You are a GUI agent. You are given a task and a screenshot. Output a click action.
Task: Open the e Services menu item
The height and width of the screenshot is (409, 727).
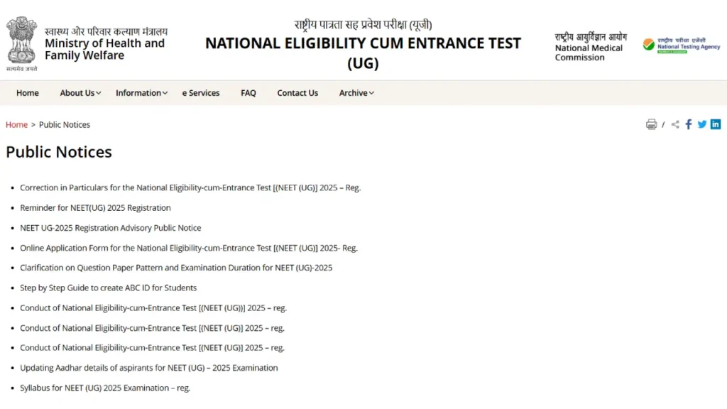pyautogui.click(x=200, y=92)
